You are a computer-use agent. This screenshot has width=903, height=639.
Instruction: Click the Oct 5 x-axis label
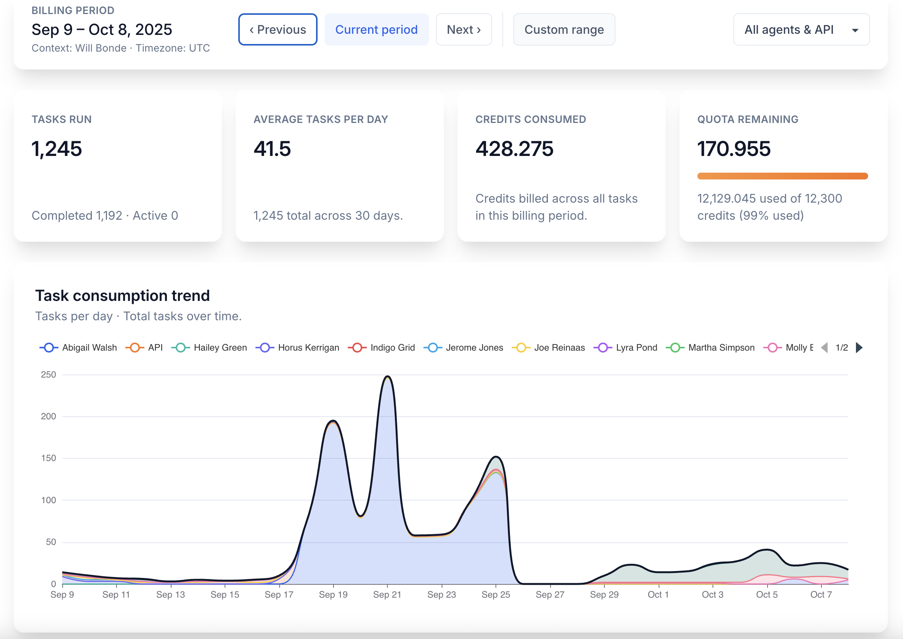pos(767,595)
